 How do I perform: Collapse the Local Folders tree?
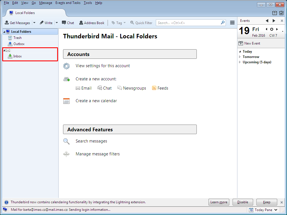(x=4, y=32)
